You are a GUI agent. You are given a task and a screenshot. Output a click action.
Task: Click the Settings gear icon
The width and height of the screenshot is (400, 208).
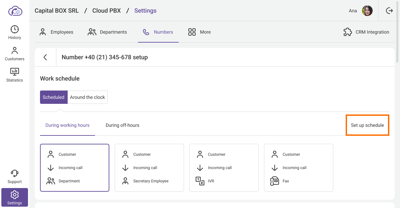click(15, 194)
